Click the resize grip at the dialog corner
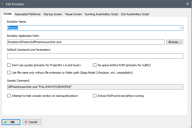Image resolution: width=192 pixels, height=128 pixels. tap(190, 127)
